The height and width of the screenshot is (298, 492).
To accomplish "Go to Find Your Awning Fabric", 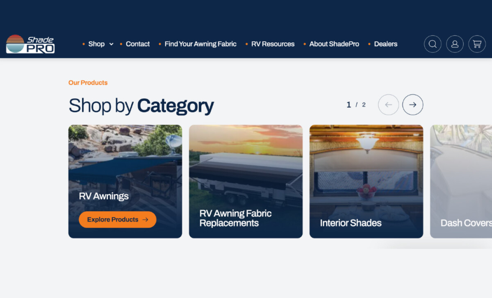I will 200,44.
